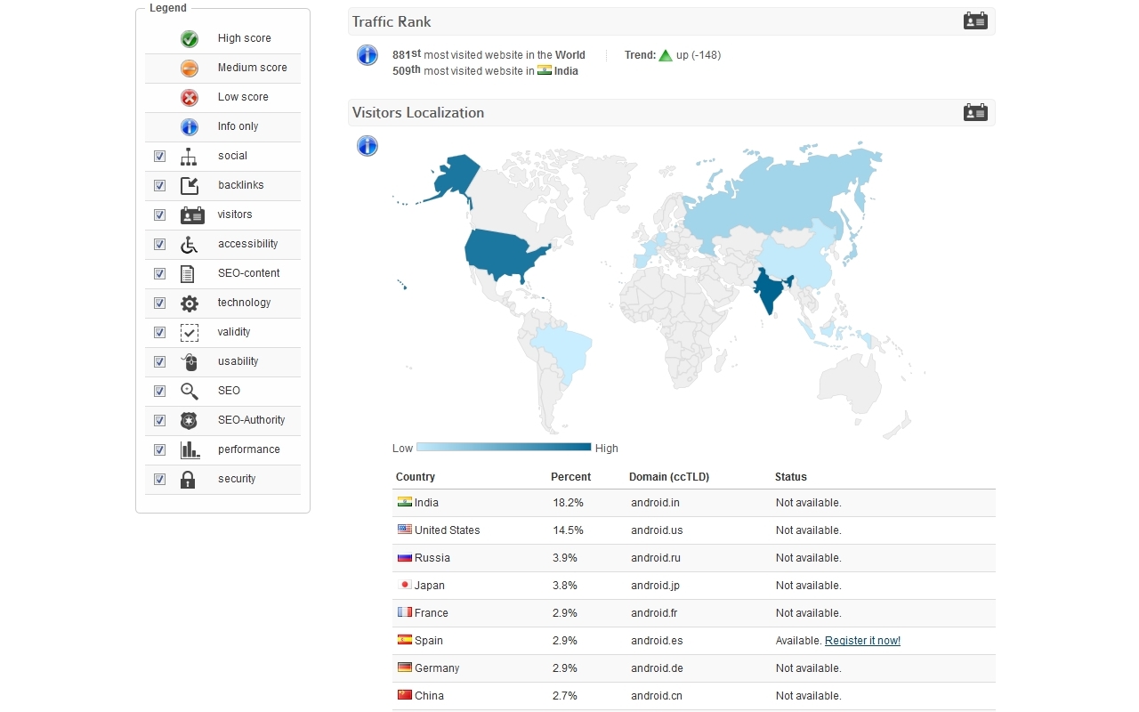Viewport: 1139px width, 712px height.
Task: Click the visitors icon in Visitors Localization header
Action: pos(975,111)
